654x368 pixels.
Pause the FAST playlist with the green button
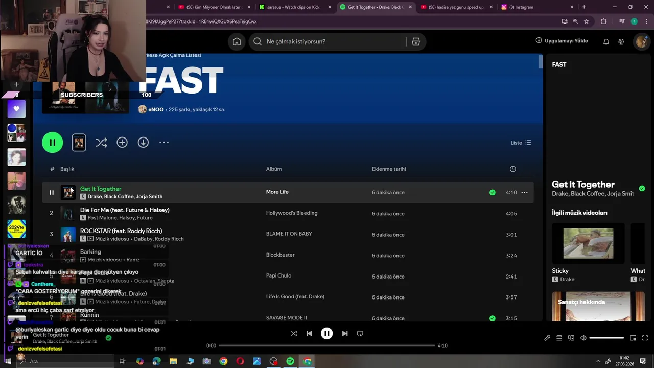point(53,142)
